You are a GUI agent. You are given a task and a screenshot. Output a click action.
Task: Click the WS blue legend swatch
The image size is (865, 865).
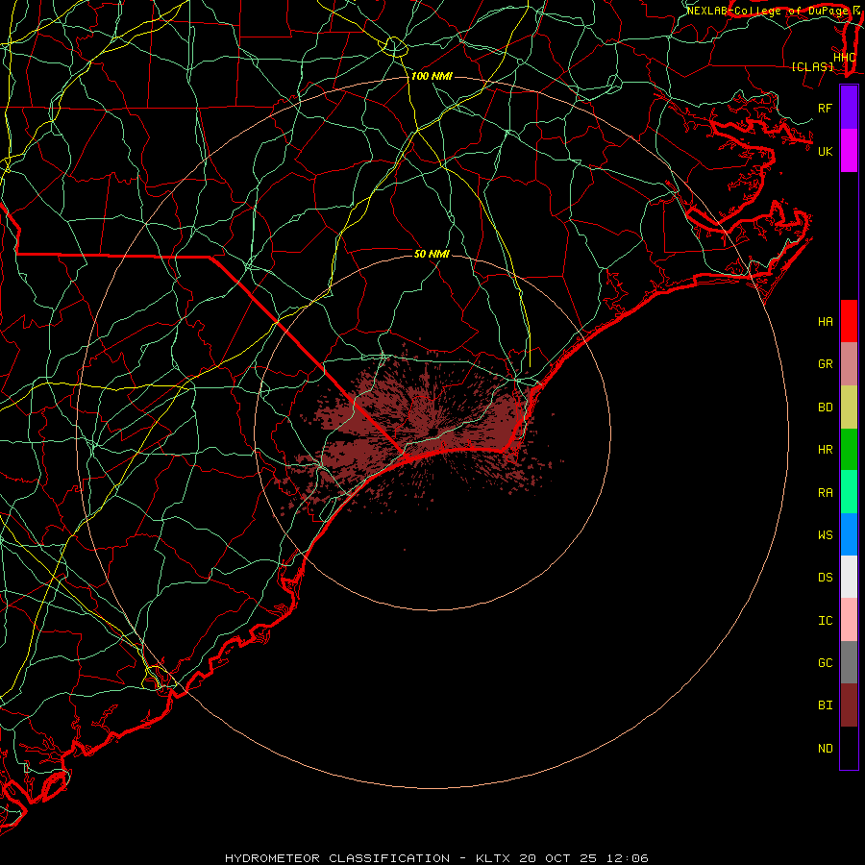pos(849,534)
